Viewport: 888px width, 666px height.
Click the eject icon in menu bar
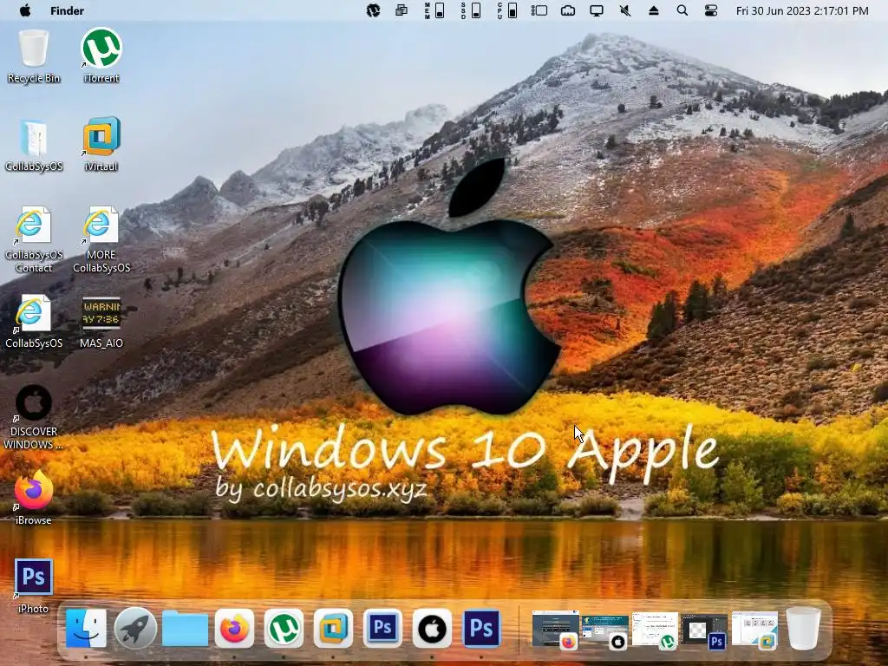pyautogui.click(x=654, y=10)
